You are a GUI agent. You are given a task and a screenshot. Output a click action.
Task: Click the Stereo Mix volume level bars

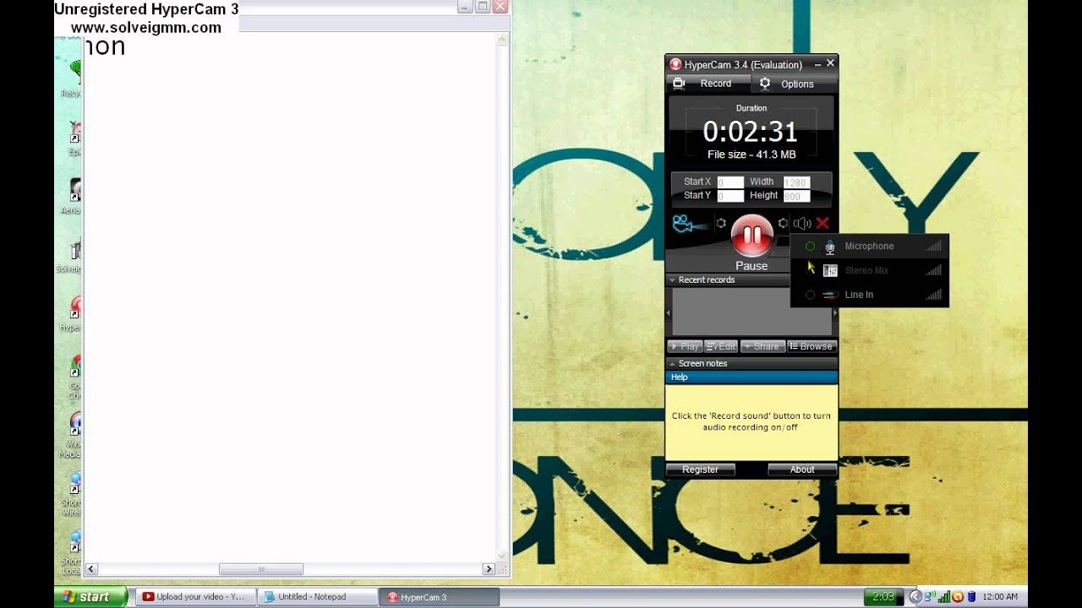tap(933, 270)
